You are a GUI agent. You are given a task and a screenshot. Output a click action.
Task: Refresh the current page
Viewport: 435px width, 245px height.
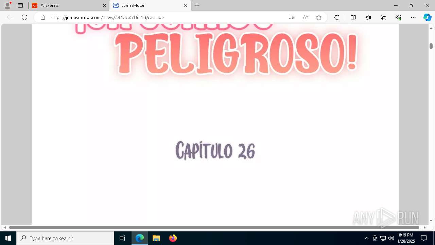(x=24, y=17)
